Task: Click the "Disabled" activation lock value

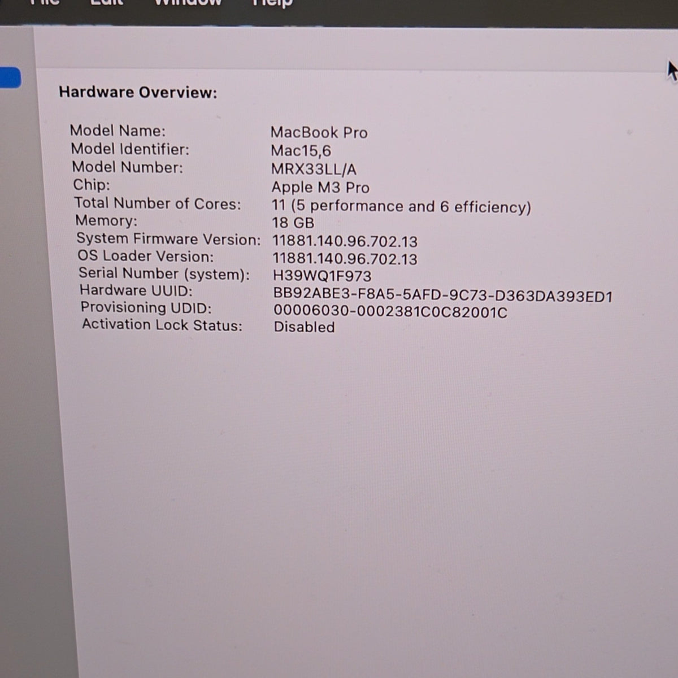Action: [x=305, y=327]
